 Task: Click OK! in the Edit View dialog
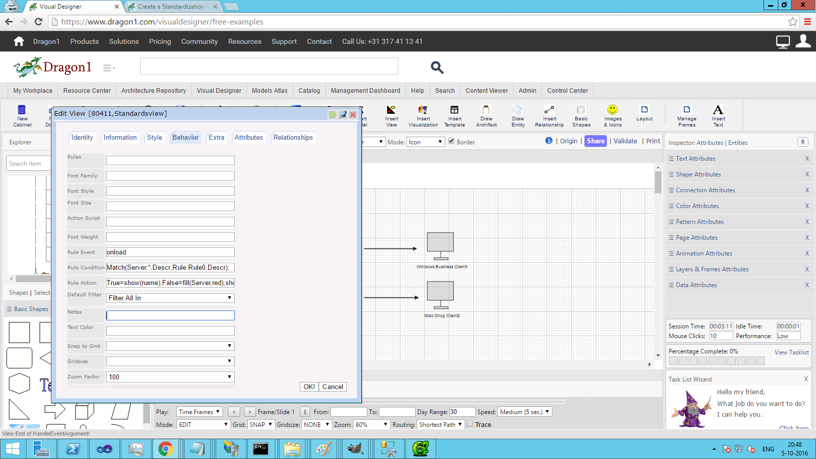click(x=309, y=387)
